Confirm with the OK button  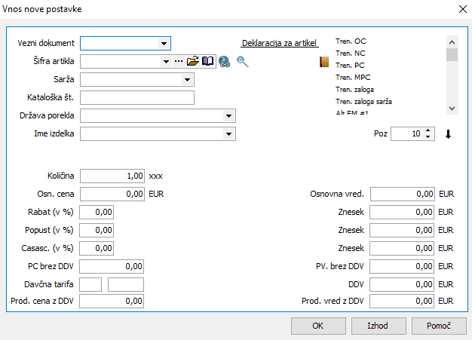point(318,326)
